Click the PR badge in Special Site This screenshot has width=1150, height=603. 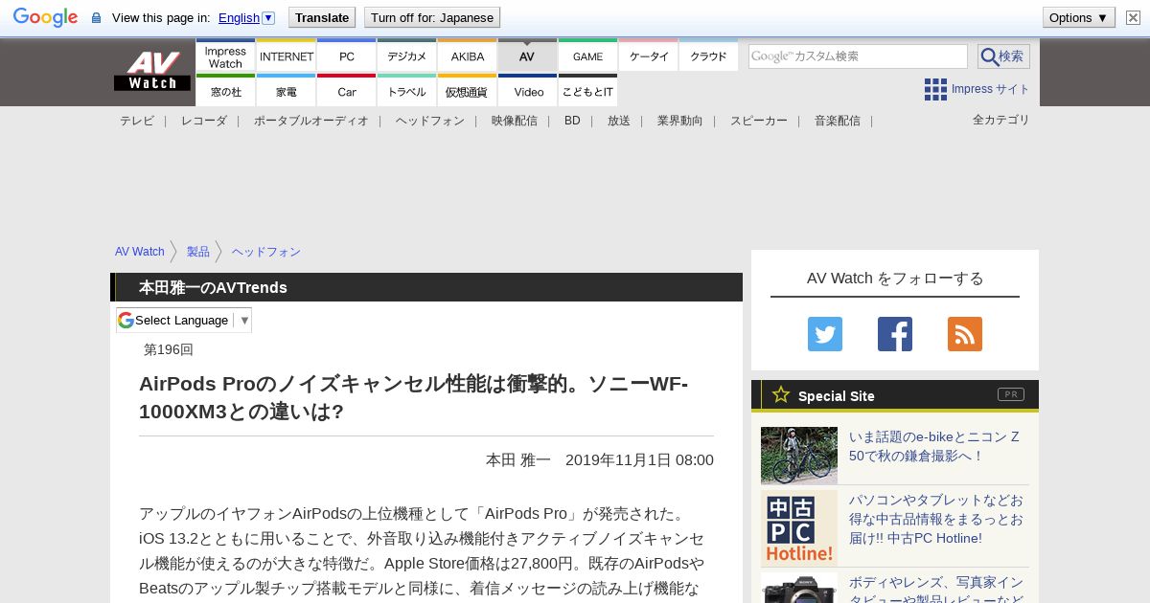tap(1011, 394)
